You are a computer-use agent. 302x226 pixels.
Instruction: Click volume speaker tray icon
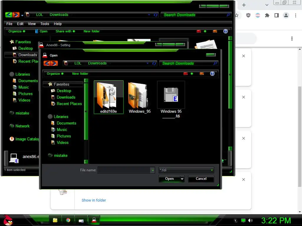coord(250,220)
